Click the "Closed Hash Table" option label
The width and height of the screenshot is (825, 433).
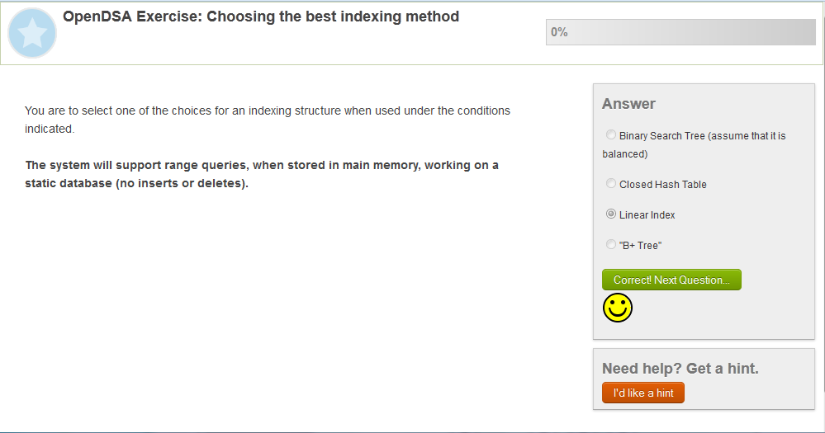663,185
